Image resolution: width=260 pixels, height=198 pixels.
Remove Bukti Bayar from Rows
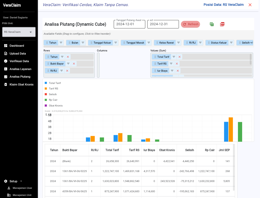tap(74, 64)
